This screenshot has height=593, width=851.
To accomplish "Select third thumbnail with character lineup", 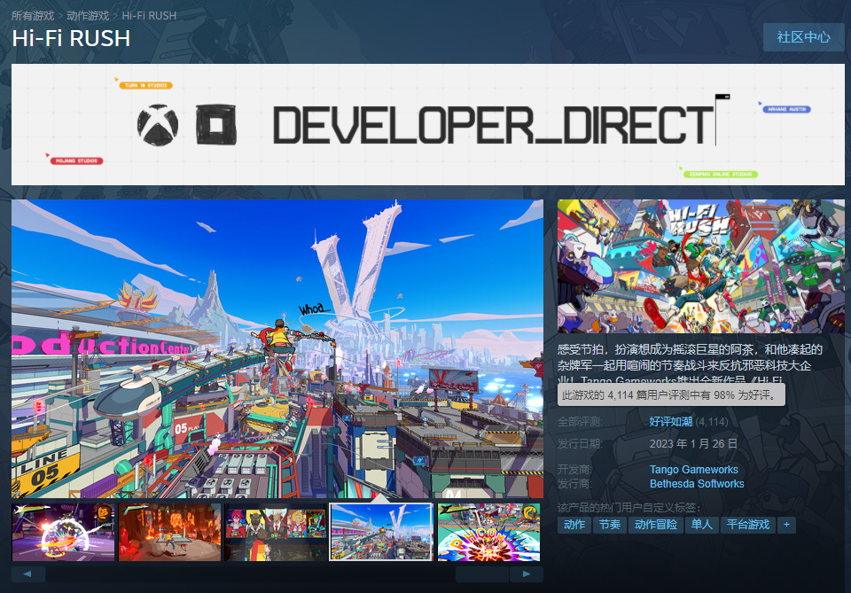I will tap(276, 532).
